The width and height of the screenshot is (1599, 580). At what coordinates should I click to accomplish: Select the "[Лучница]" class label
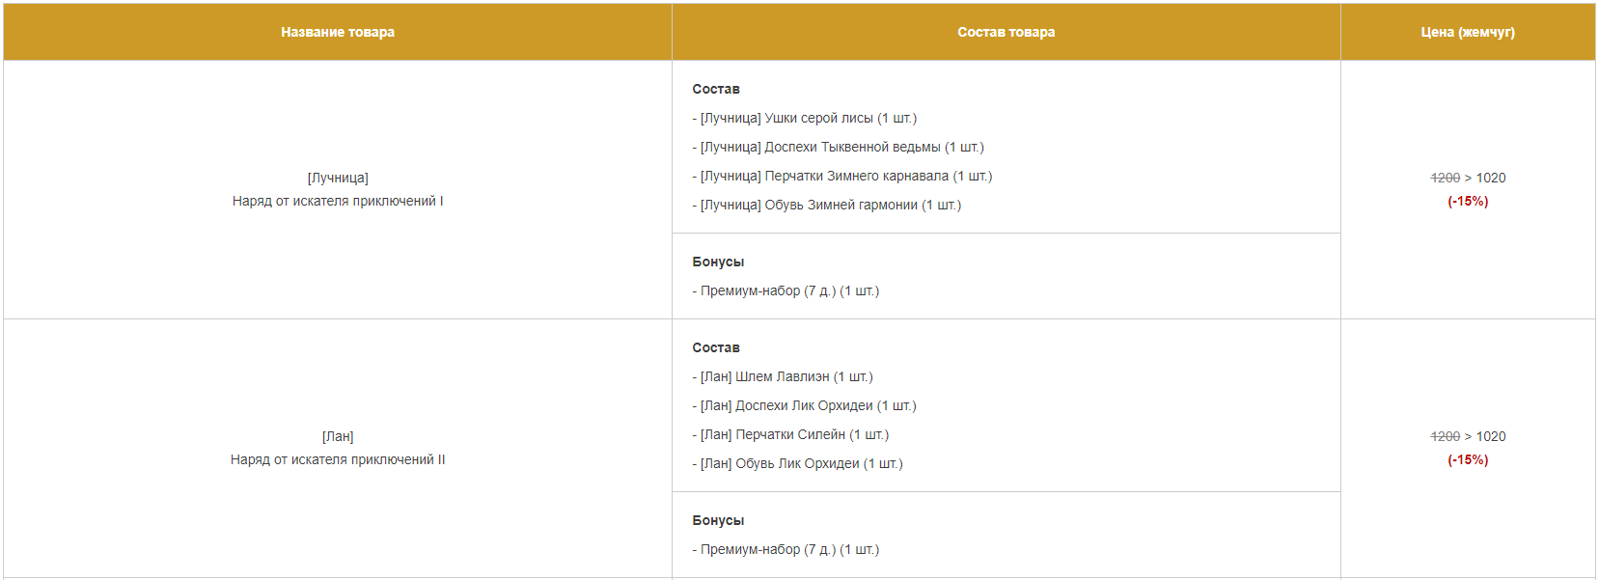pyautogui.click(x=338, y=178)
